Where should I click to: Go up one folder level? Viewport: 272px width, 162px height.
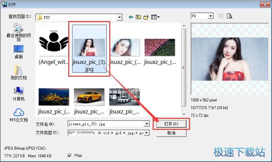click(x=138, y=17)
